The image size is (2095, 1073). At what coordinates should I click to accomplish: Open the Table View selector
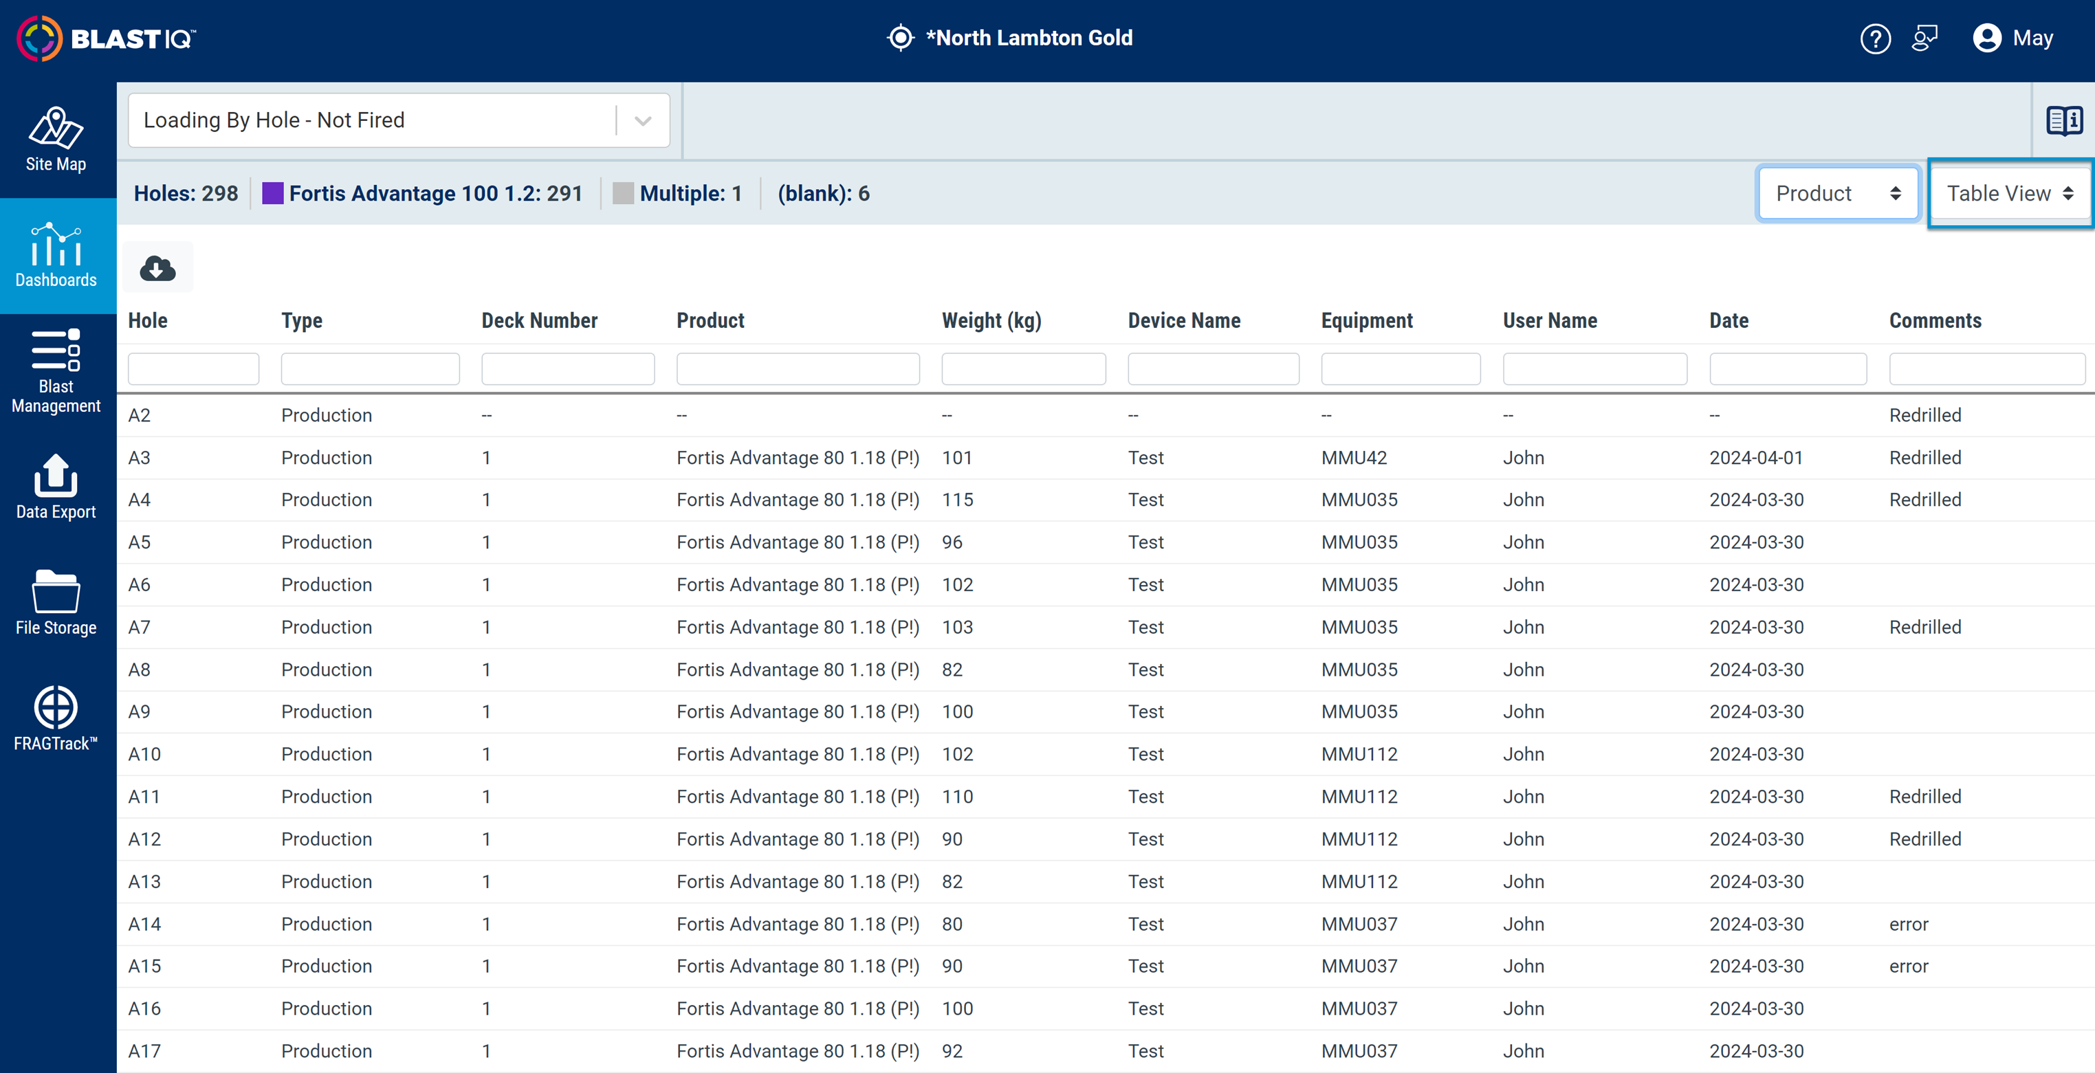(2010, 193)
